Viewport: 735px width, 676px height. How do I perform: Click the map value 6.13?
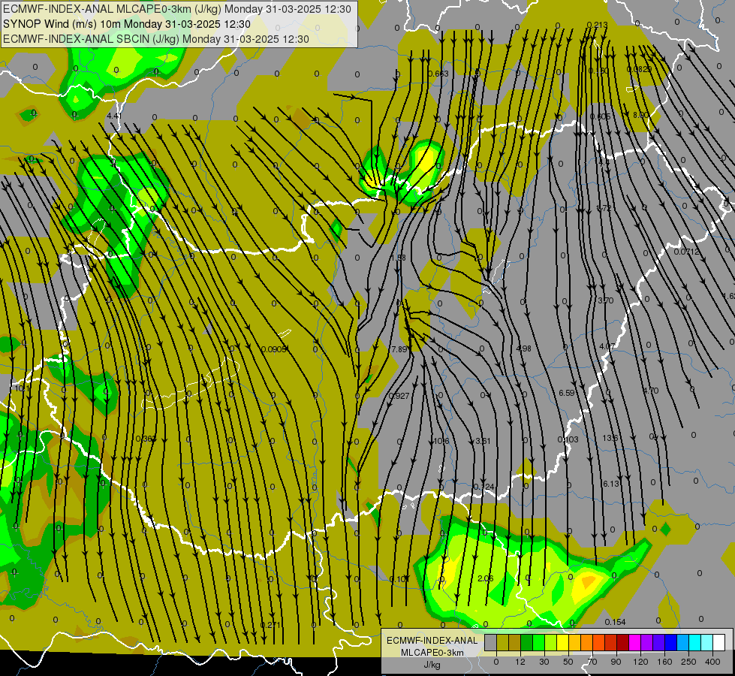click(x=611, y=484)
